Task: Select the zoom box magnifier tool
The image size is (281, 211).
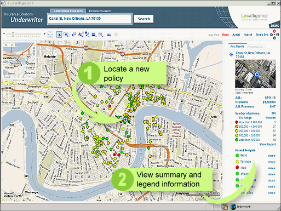Action: tap(66, 35)
